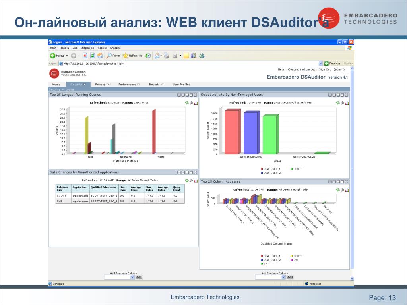Open the Справка menu
This screenshot has width=407, height=305.
pos(115,48)
